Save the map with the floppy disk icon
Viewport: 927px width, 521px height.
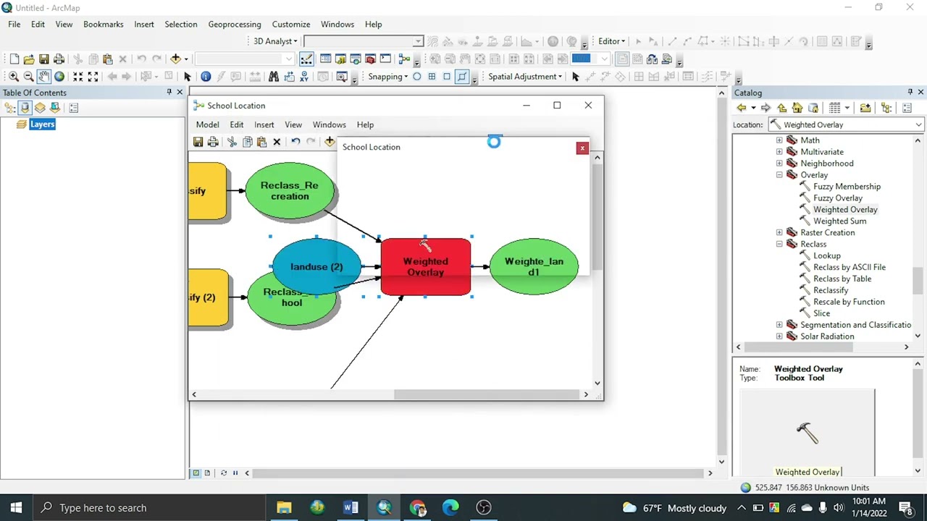coord(44,59)
